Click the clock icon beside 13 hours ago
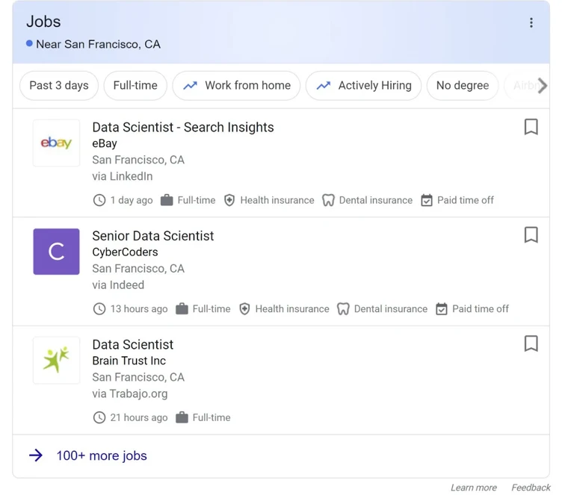The height and width of the screenshot is (495, 562). [x=99, y=309]
